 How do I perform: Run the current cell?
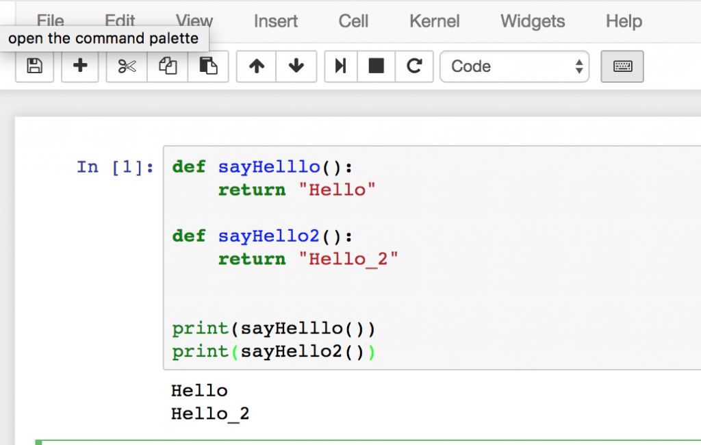click(x=341, y=66)
